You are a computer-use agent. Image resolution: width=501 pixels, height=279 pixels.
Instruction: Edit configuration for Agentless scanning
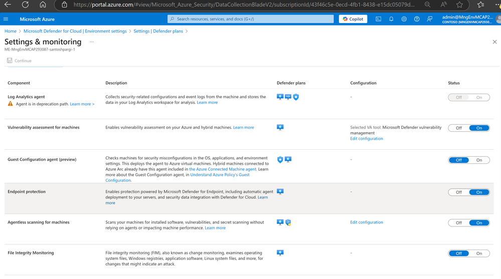367,222
